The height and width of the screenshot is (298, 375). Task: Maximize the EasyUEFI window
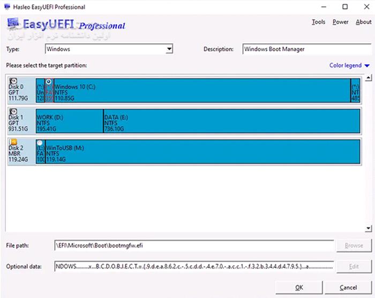pos(345,6)
